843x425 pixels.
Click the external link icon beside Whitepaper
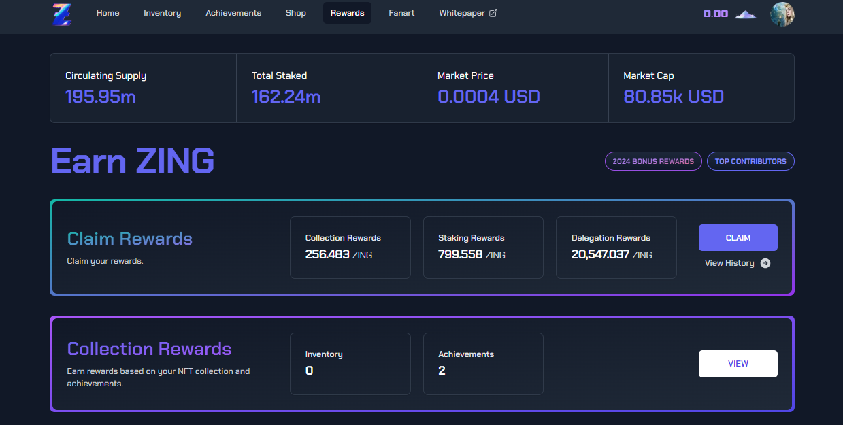[493, 13]
